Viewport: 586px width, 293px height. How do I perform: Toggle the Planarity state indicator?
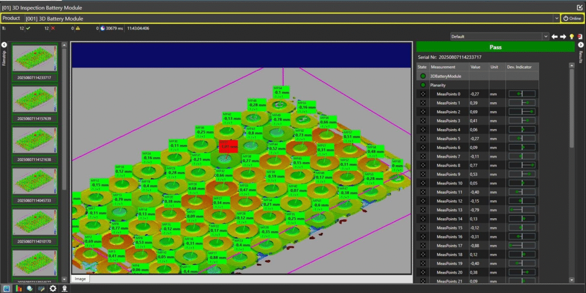pos(423,85)
